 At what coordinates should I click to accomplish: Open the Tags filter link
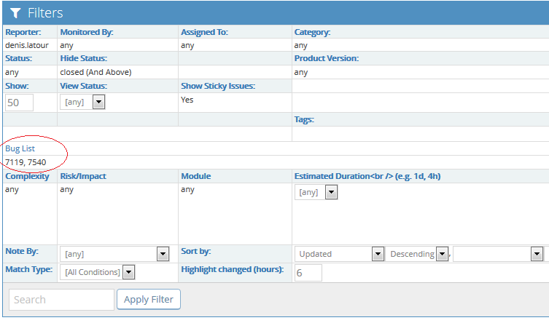[x=303, y=119]
